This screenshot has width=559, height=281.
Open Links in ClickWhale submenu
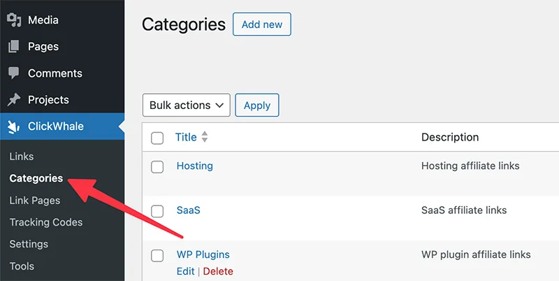22,157
